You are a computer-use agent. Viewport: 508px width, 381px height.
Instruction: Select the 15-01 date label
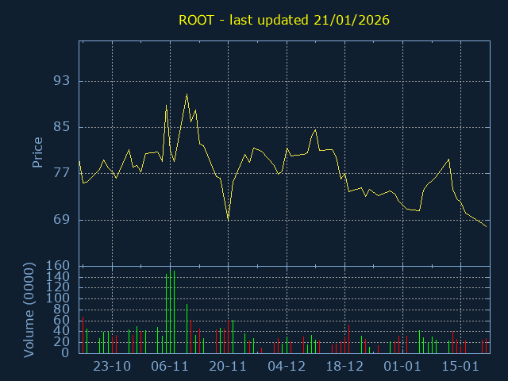click(x=460, y=366)
